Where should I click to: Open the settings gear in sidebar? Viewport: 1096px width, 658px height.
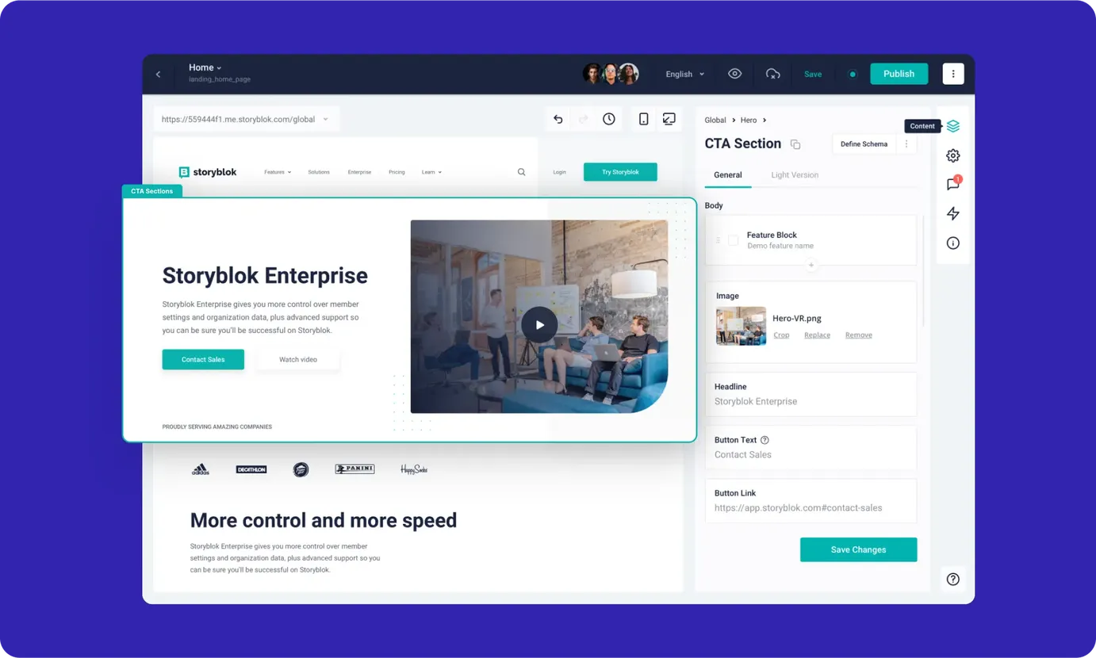[x=953, y=155]
